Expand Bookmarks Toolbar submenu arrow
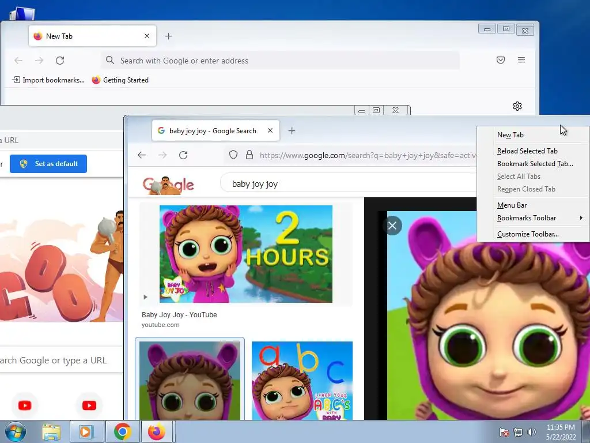Screen dimensions: 590x443 [581, 217]
